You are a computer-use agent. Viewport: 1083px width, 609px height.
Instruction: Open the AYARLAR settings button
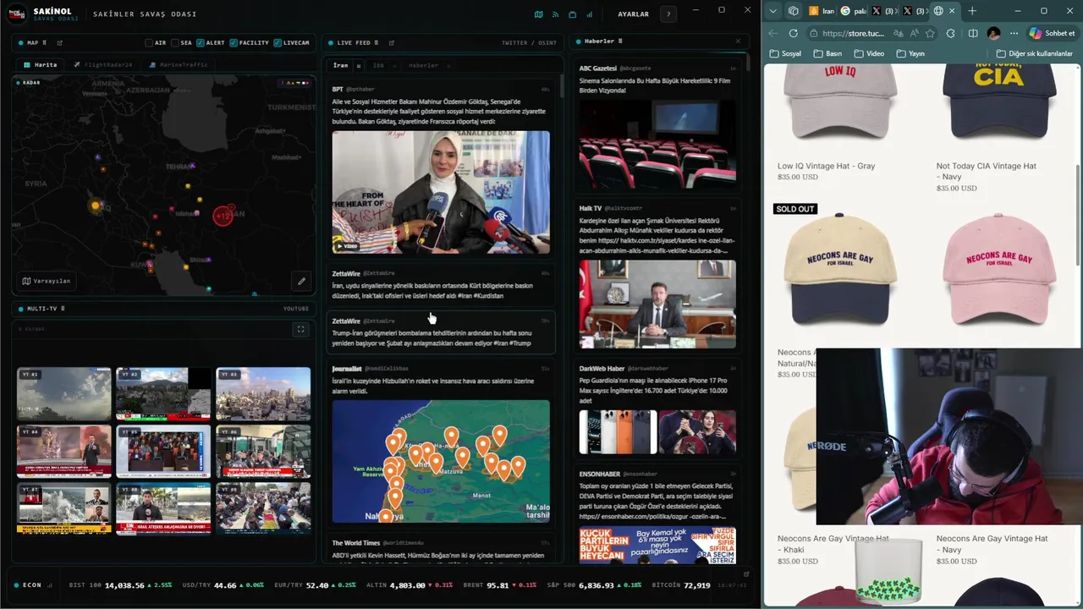(633, 14)
